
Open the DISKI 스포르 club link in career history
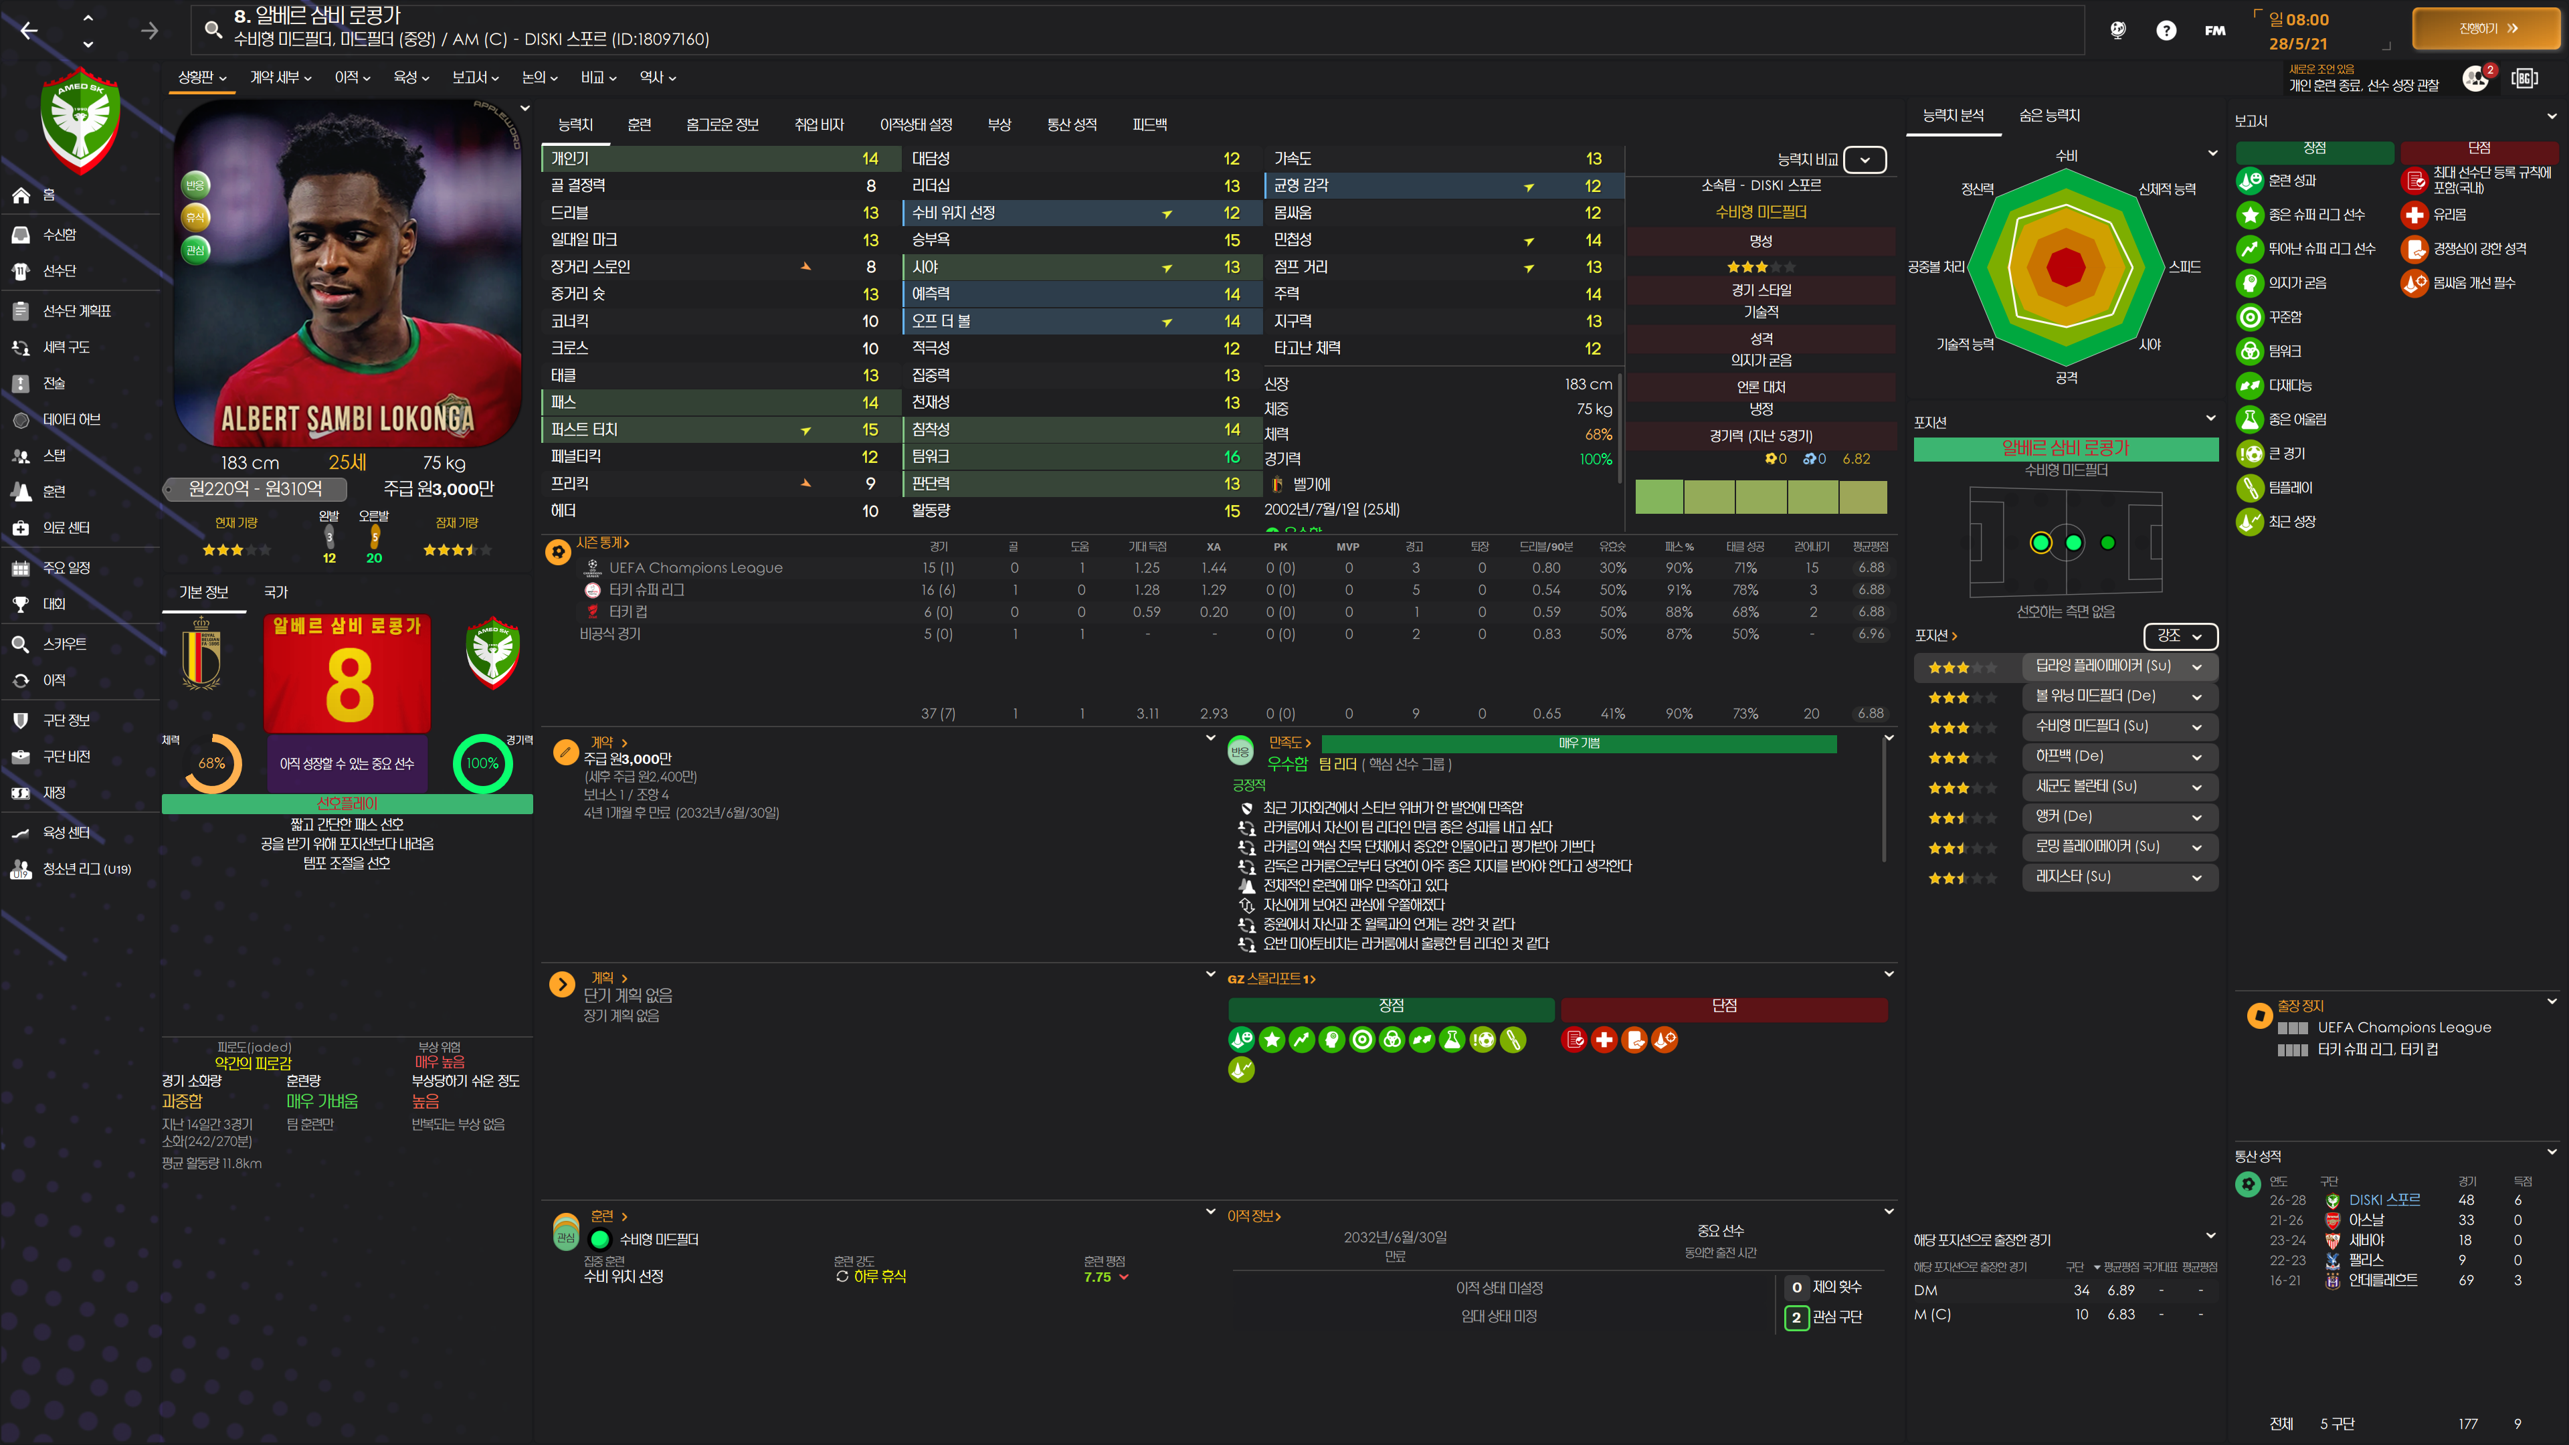(x=2384, y=1199)
